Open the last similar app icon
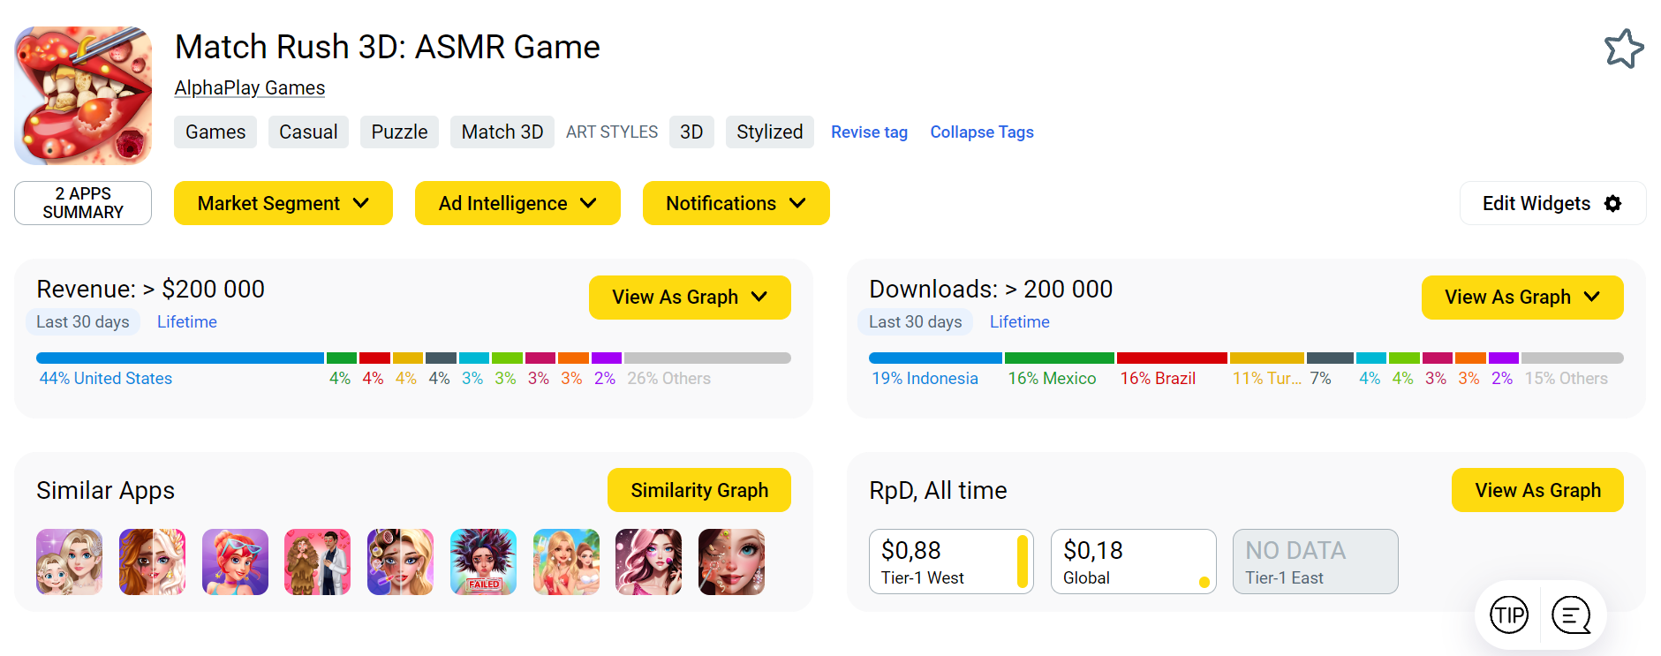Viewport: 1661px width, 656px height. pyautogui.click(x=731, y=562)
